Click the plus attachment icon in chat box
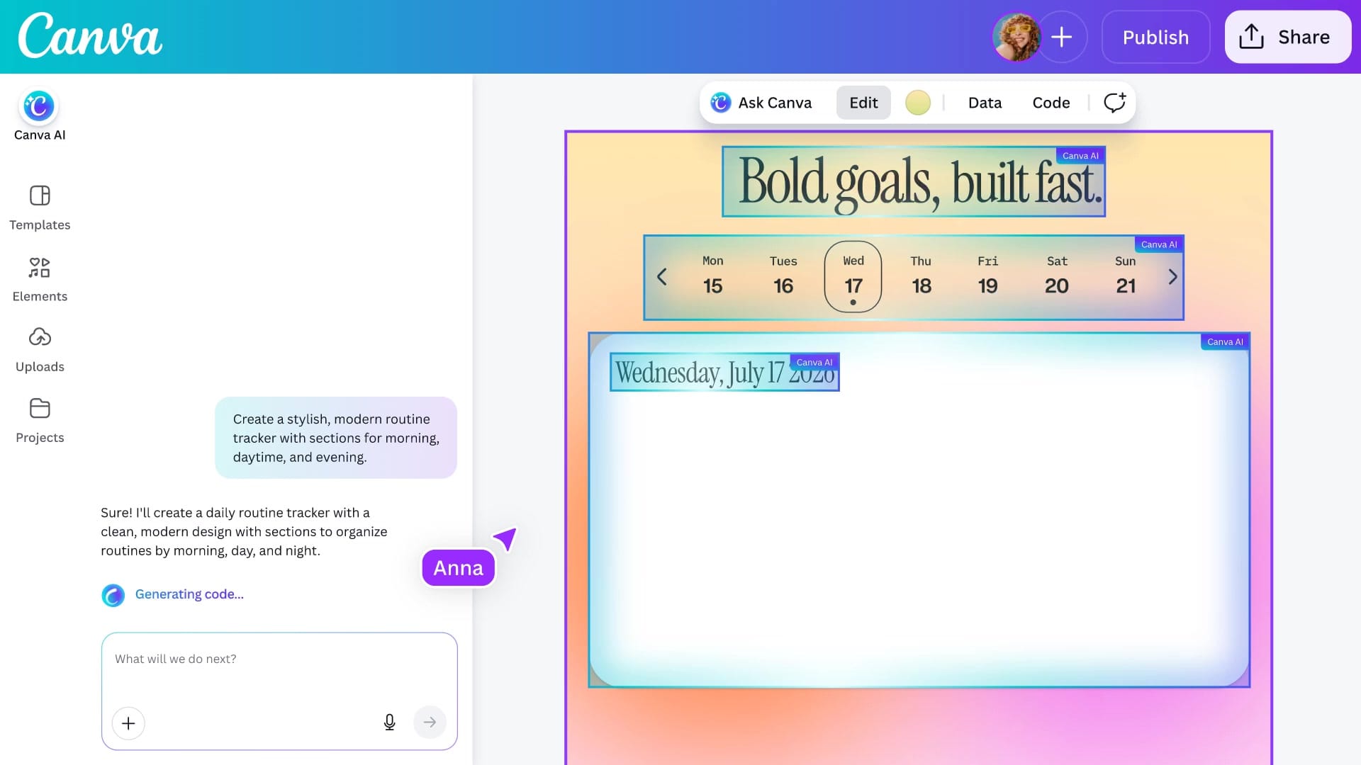 tap(128, 723)
